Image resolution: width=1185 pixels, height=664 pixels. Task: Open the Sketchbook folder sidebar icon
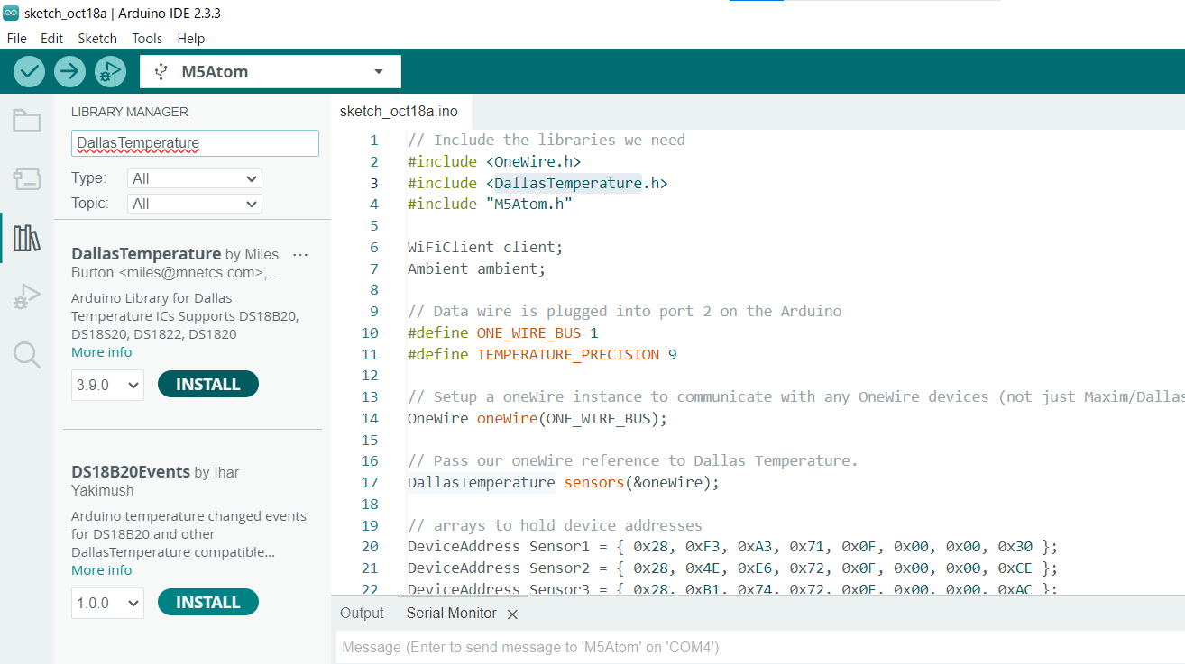click(x=27, y=121)
